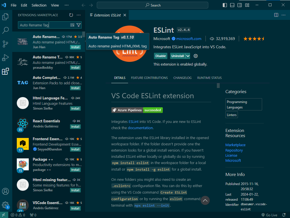Open ESLint extension settings gear
The width and height of the screenshot is (290, 218).
[x=196, y=56]
